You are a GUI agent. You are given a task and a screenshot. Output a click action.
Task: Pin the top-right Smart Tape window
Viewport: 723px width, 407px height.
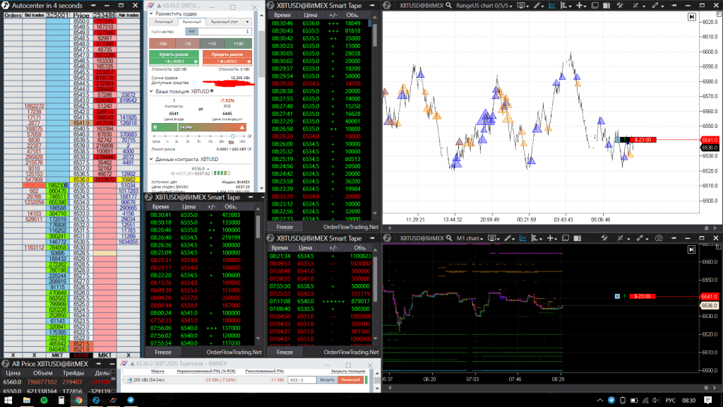click(371, 6)
